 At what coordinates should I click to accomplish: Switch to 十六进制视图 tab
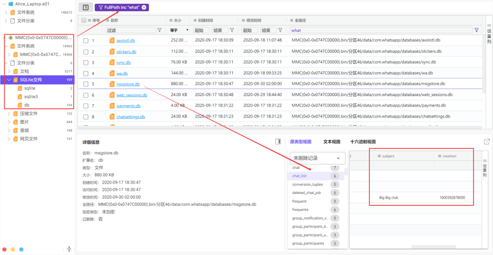tap(363, 142)
